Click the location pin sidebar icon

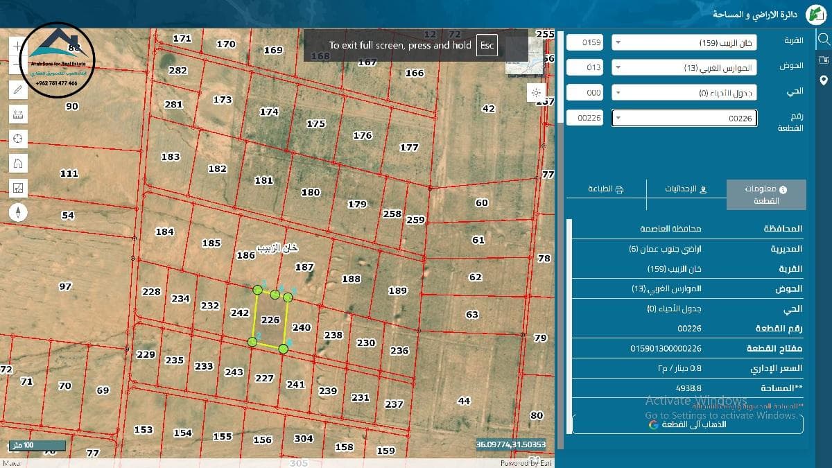pos(824,80)
